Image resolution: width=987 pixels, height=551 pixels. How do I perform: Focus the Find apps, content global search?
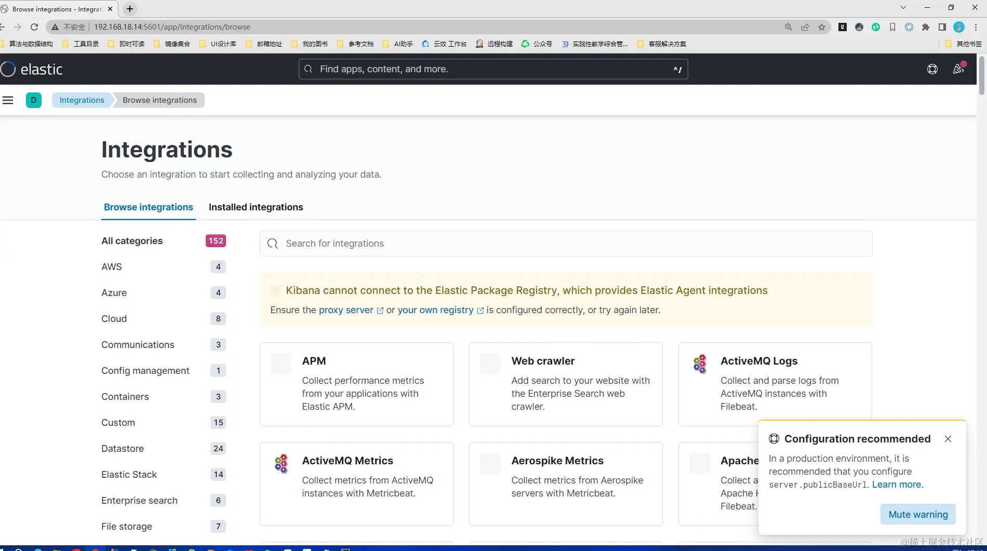pyautogui.click(x=493, y=69)
